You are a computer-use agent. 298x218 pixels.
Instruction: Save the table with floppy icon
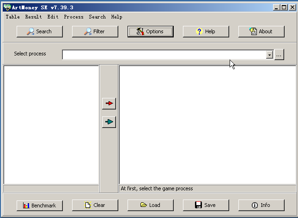tap(206, 205)
